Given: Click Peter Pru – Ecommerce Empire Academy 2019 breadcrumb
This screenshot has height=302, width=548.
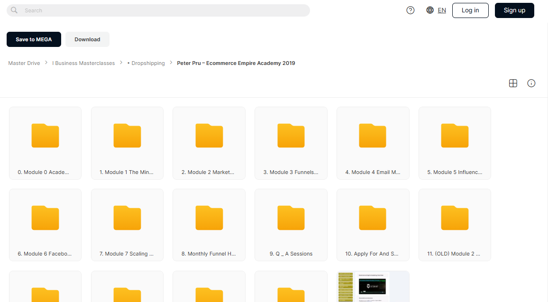Looking at the screenshot, I should pos(236,63).
